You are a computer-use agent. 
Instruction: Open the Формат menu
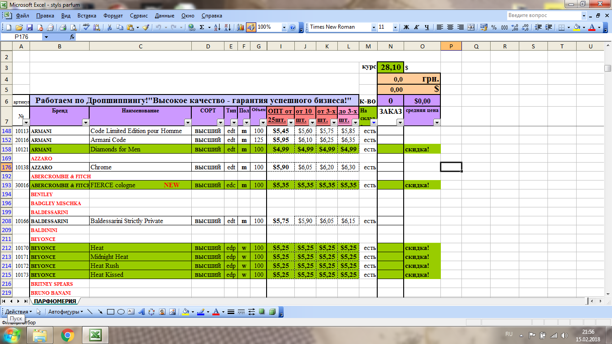click(x=113, y=16)
